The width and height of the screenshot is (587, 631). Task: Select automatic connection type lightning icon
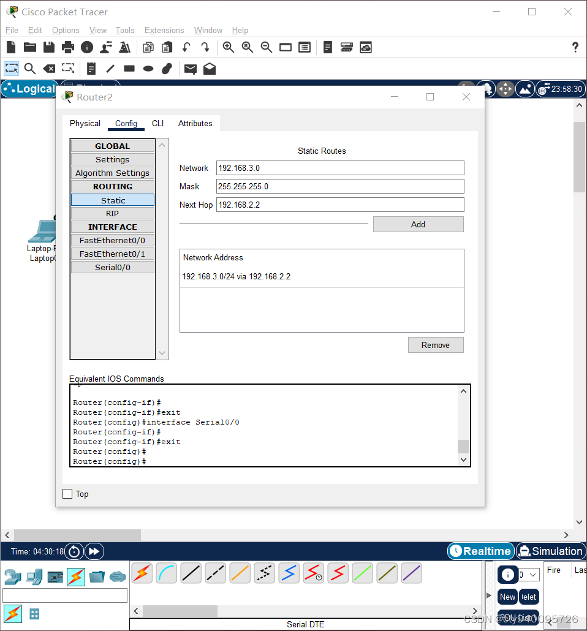(142, 573)
